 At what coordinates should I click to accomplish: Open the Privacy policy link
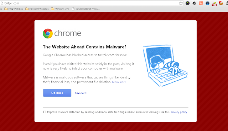click(179, 112)
